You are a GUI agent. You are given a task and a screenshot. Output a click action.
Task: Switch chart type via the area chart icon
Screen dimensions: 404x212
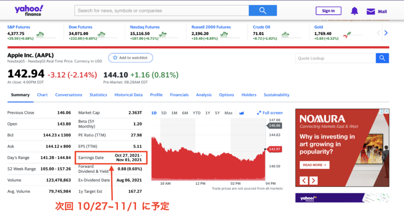[x=241, y=113]
